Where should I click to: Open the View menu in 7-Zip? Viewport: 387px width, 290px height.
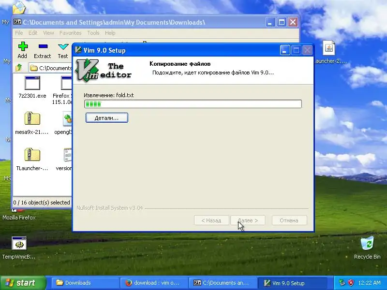[x=48, y=33]
